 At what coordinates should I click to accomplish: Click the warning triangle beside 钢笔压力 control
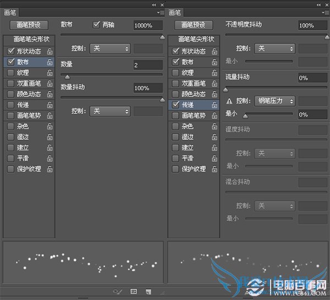coord(229,101)
